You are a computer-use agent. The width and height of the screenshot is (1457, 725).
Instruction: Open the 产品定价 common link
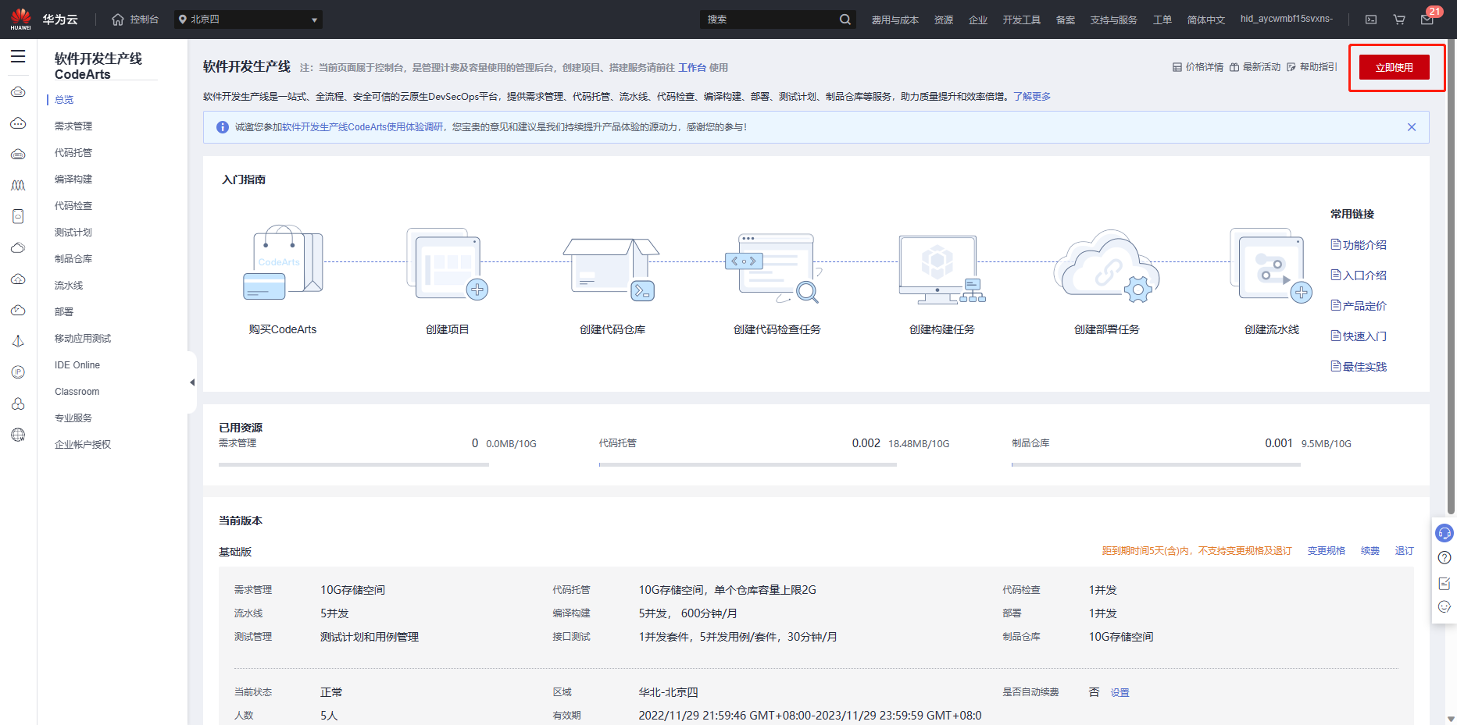1359,306
